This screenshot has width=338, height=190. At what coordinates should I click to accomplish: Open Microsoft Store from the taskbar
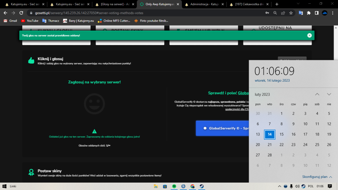click(x=165, y=186)
